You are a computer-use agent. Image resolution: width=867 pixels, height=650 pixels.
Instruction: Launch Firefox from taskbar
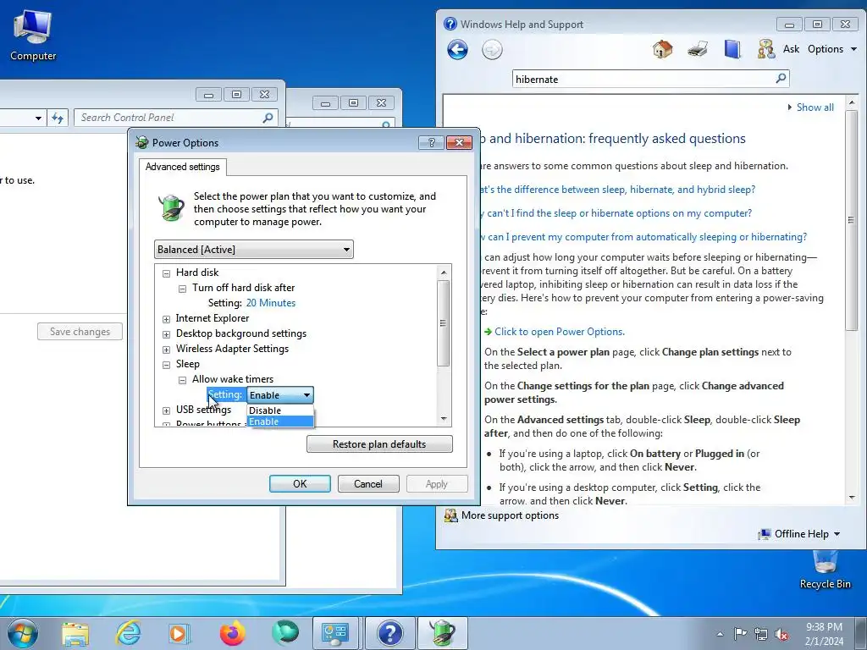[x=232, y=633]
